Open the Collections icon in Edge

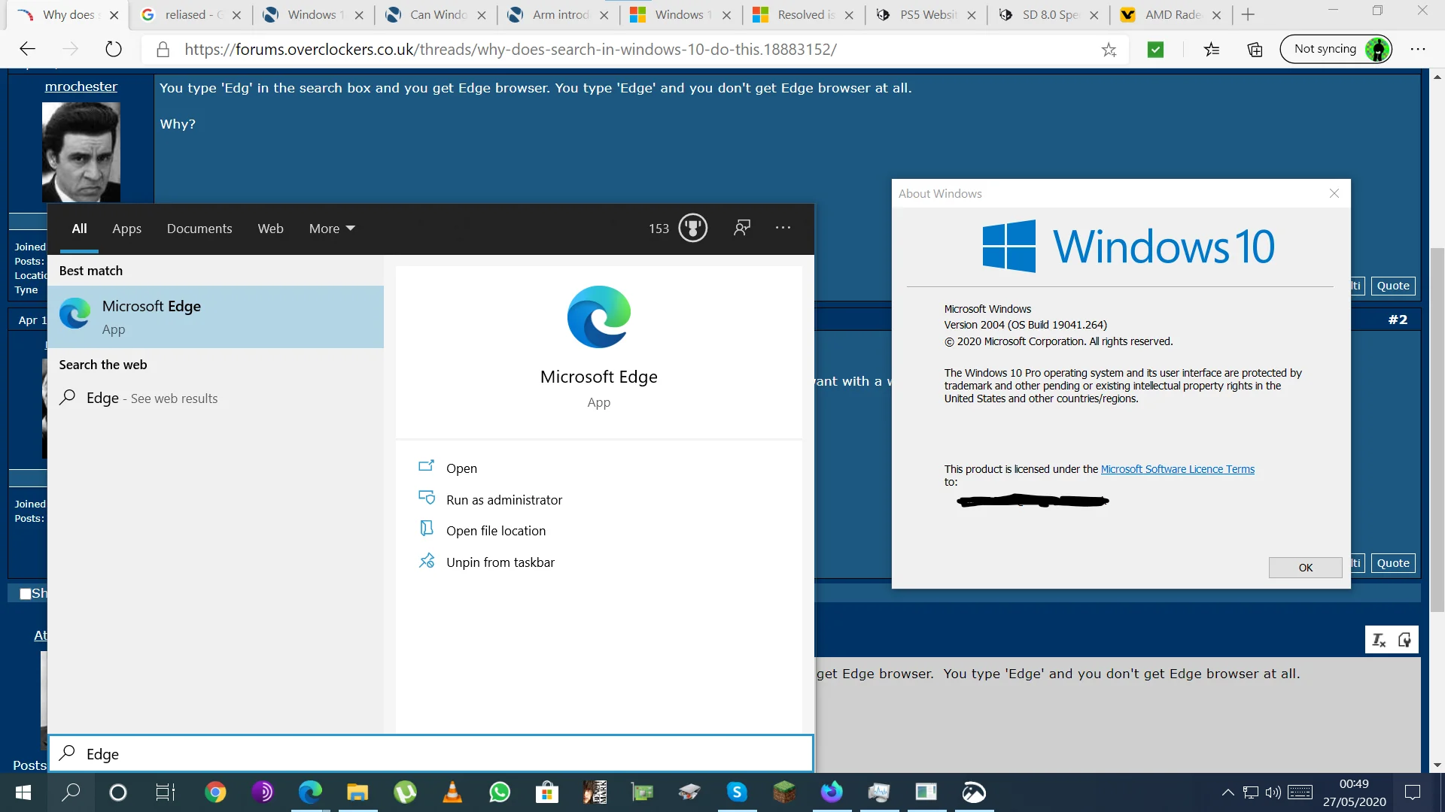pyautogui.click(x=1255, y=50)
